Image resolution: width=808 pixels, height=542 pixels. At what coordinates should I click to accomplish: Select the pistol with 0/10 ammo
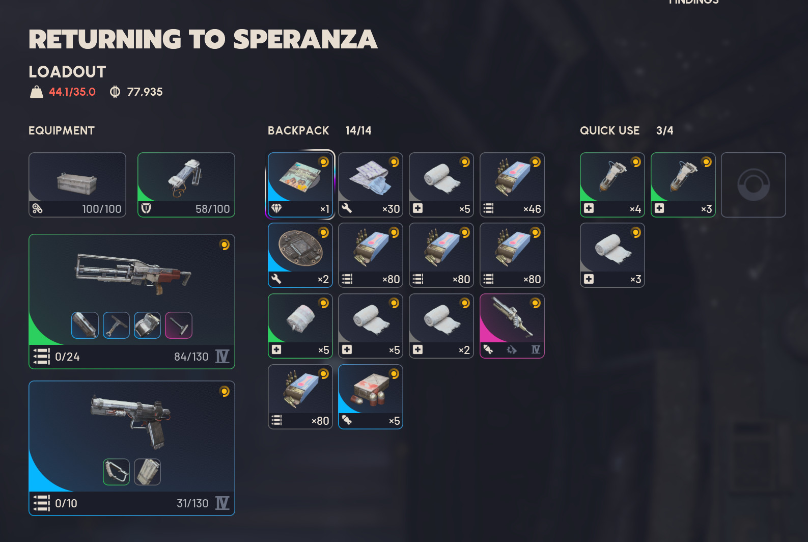(x=132, y=448)
